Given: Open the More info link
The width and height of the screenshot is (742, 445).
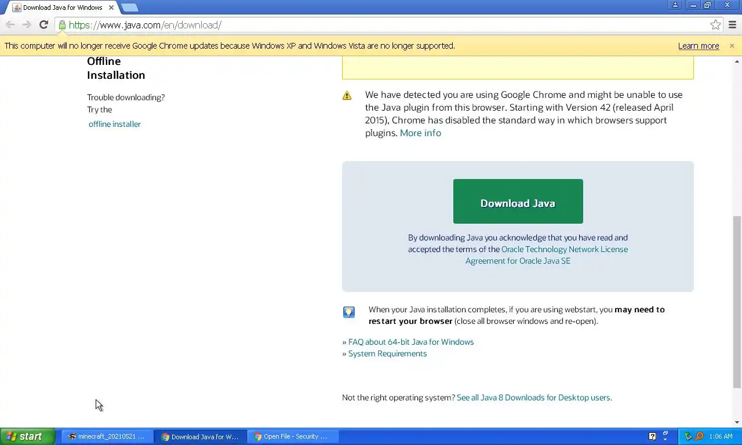Looking at the screenshot, I should coord(420,133).
